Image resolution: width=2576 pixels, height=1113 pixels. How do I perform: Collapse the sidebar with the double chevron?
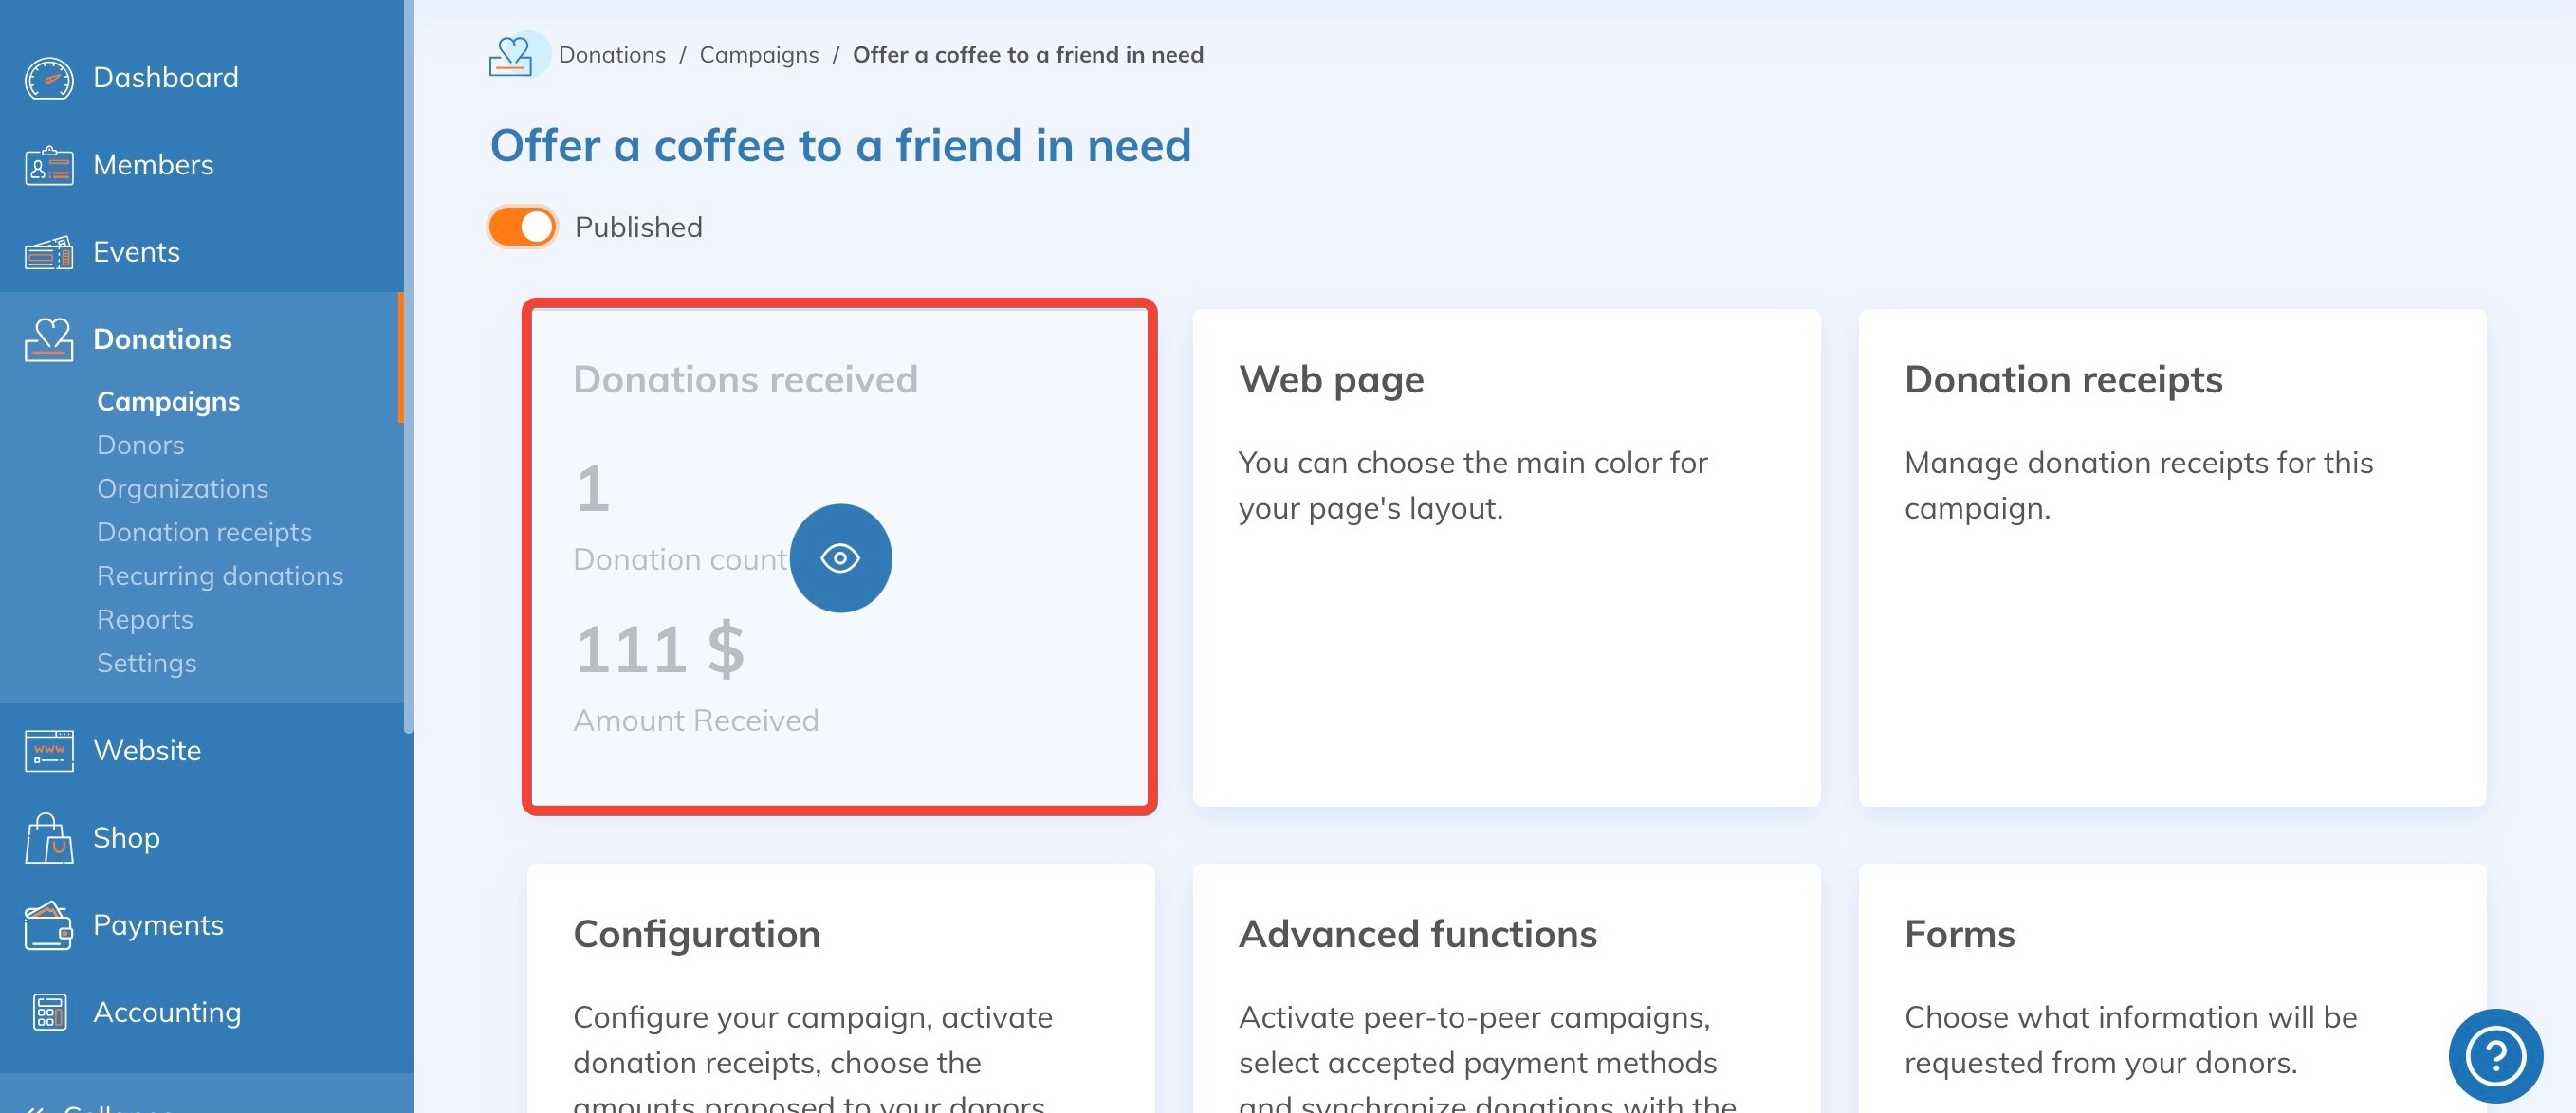click(x=34, y=1106)
